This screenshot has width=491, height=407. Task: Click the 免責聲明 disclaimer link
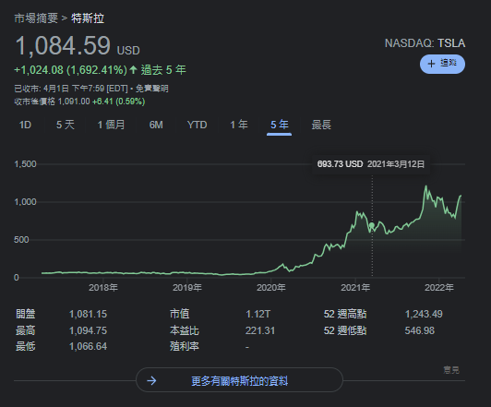[x=152, y=89]
